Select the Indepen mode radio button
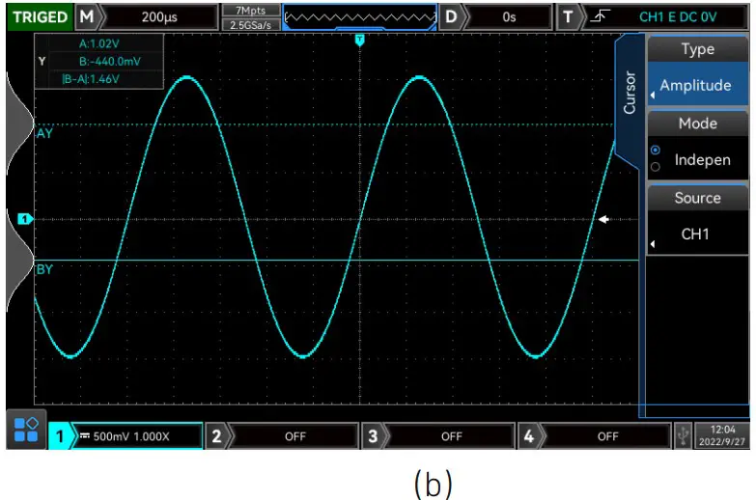Screen dimensions: 756x500 click(655, 150)
